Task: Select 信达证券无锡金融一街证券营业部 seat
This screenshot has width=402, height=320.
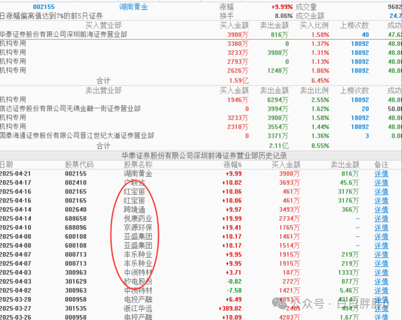Action: pyautogui.click(x=70, y=109)
